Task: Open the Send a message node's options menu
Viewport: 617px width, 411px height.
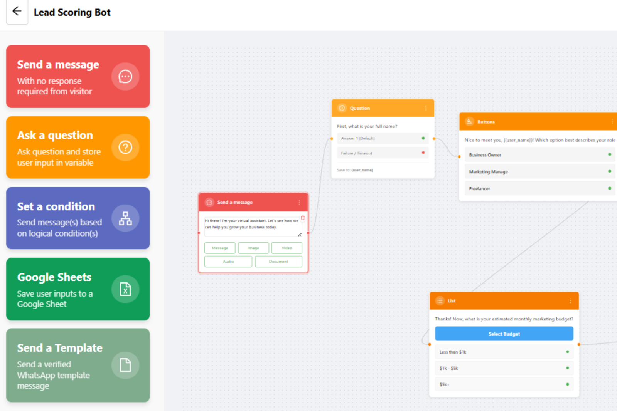Action: tap(299, 202)
